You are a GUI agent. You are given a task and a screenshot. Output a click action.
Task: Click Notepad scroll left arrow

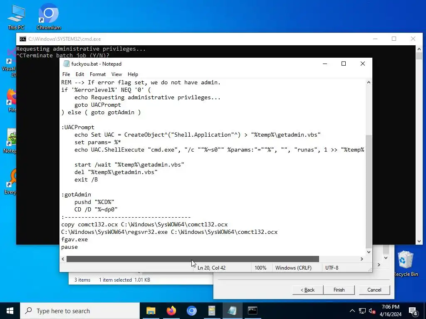[63, 259]
